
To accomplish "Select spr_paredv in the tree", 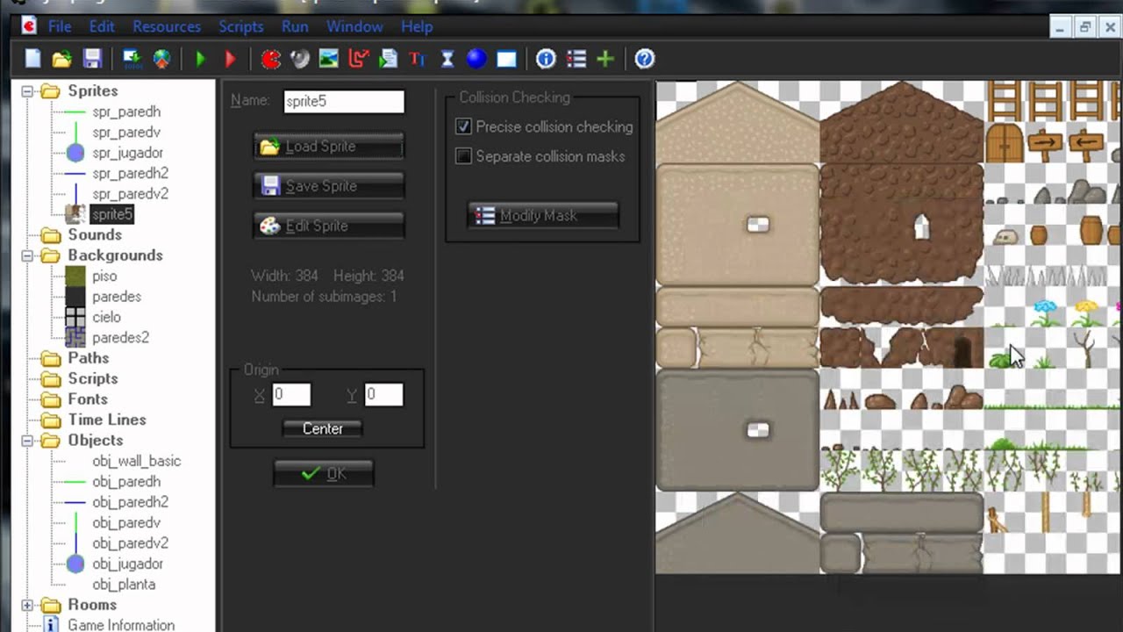I will point(126,133).
